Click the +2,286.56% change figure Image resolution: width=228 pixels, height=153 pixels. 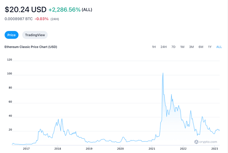(64, 10)
